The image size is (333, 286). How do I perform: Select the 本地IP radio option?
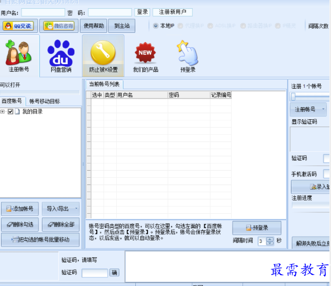point(164,26)
